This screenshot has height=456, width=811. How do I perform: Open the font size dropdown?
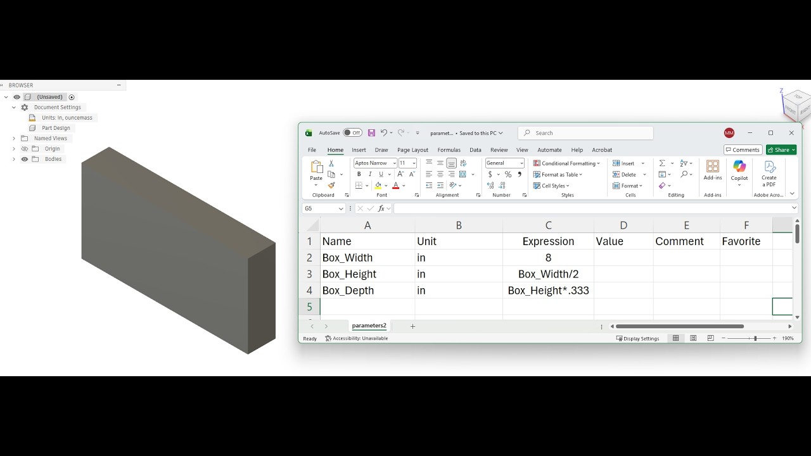(x=414, y=163)
